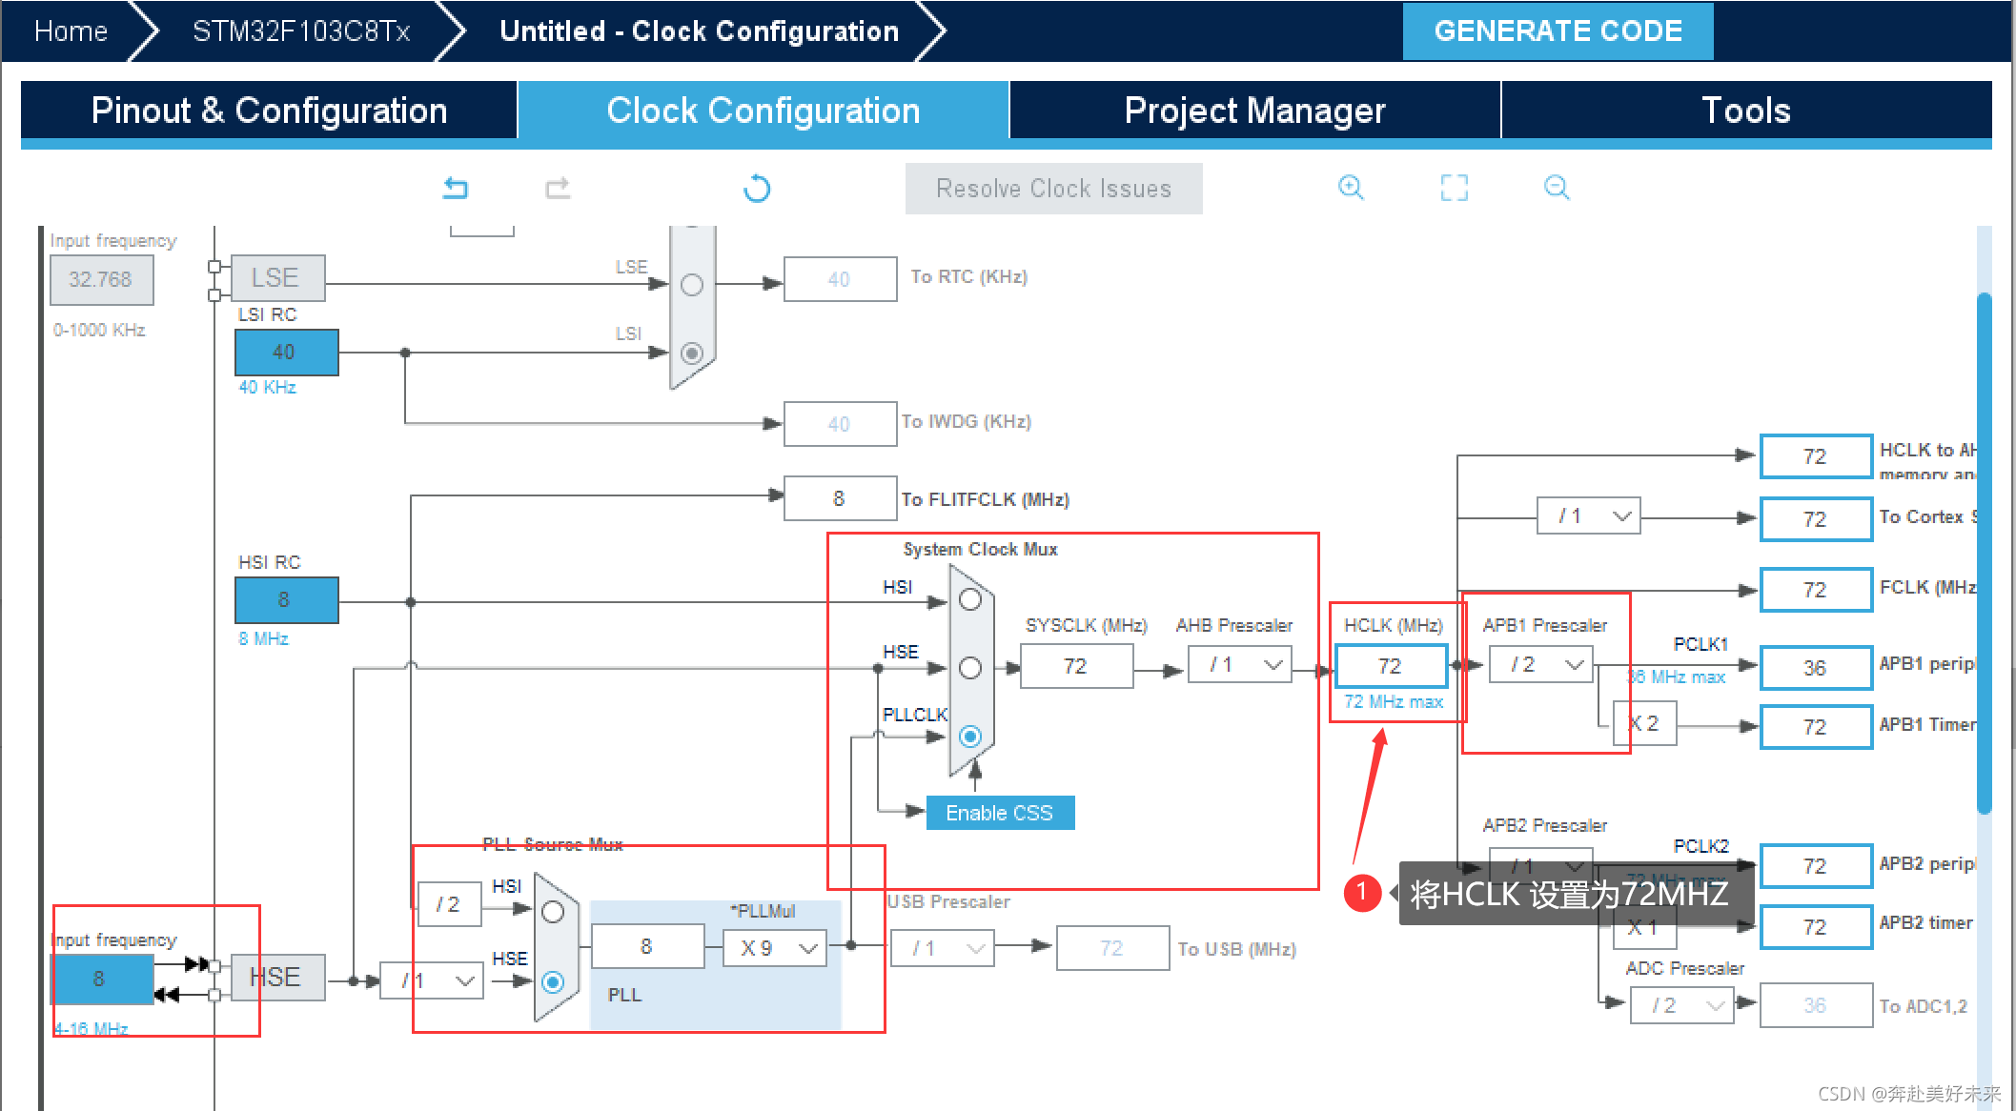
Task: Click the '8 MHz' label under HSI
Action: [x=263, y=638]
